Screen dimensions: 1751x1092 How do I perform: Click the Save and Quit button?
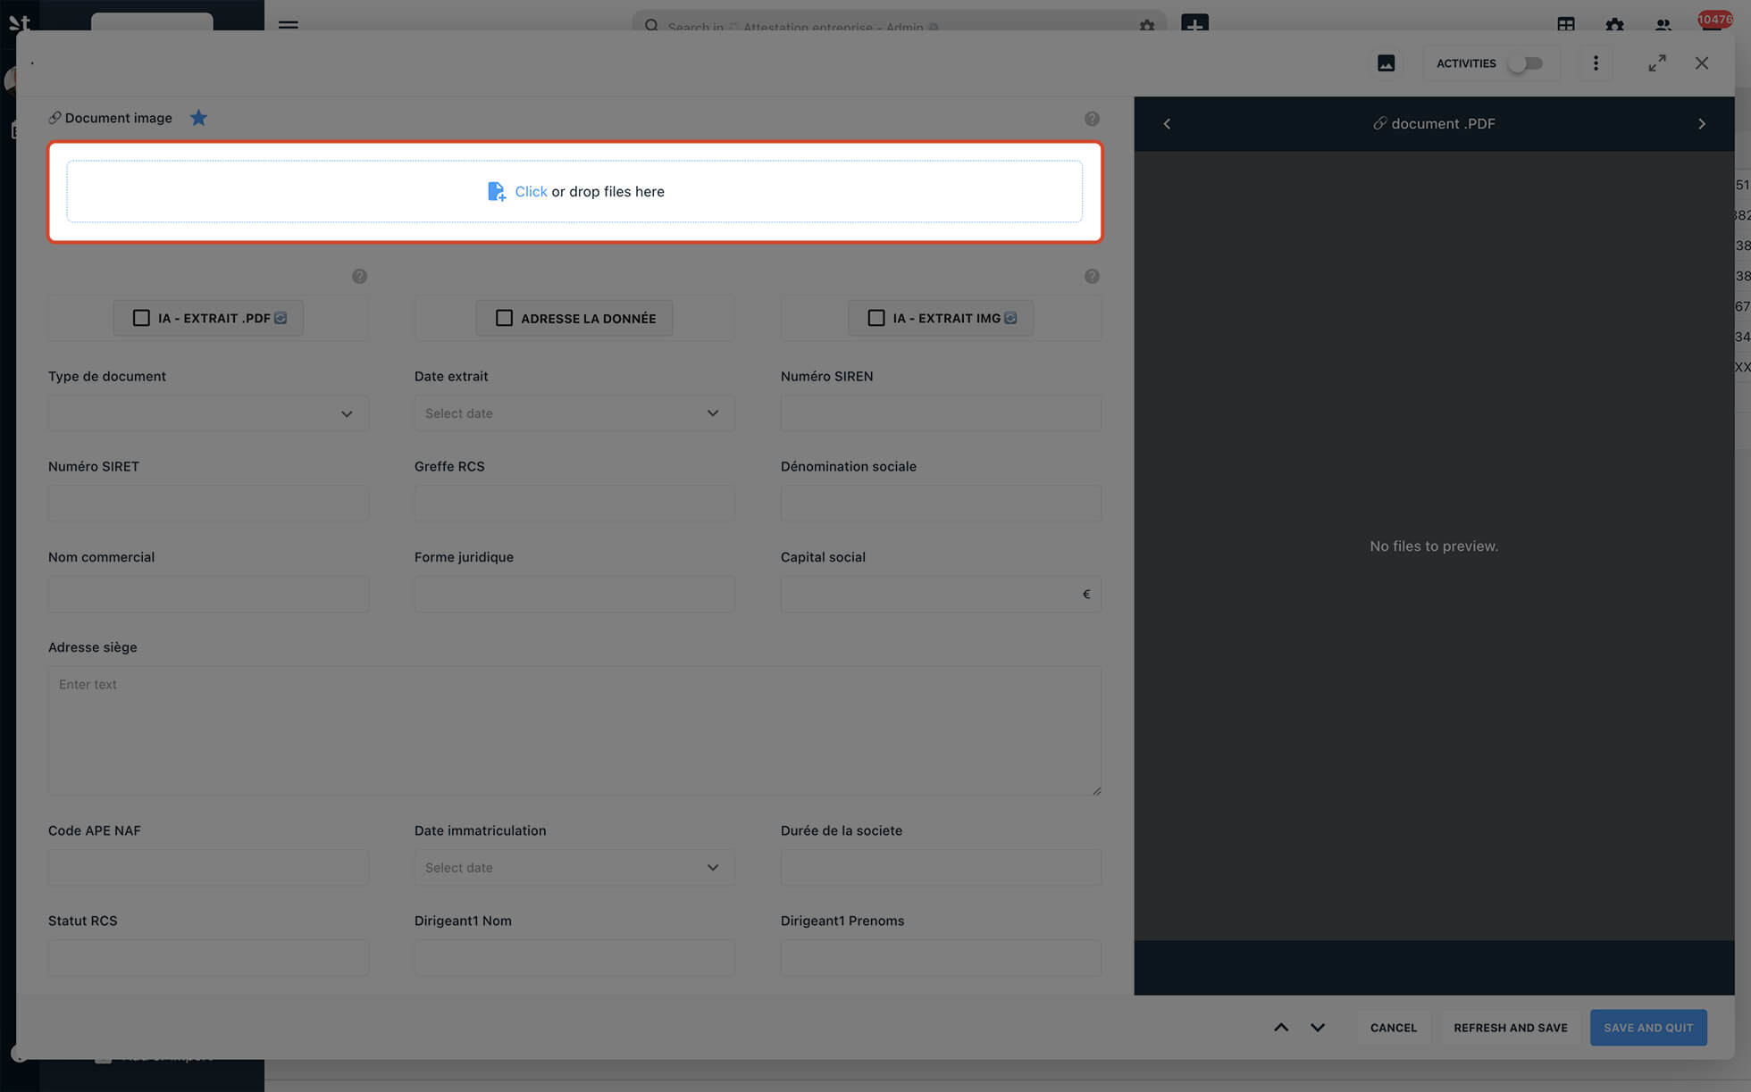coord(1647,1028)
